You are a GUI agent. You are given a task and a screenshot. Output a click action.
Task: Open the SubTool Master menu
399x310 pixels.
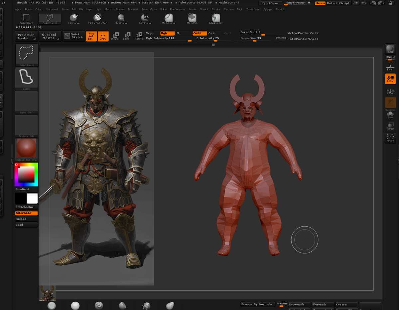[49, 36]
